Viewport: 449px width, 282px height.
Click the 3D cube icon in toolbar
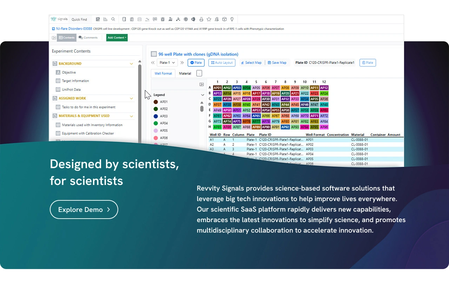(x=224, y=19)
